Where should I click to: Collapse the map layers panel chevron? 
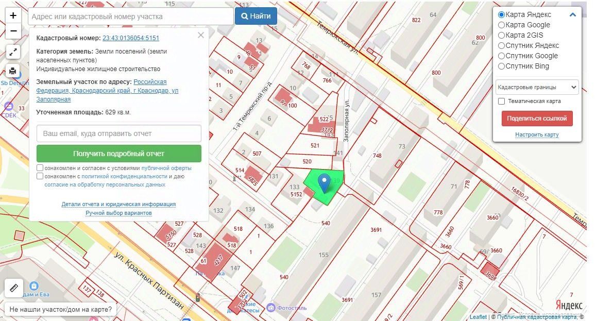coord(572,15)
